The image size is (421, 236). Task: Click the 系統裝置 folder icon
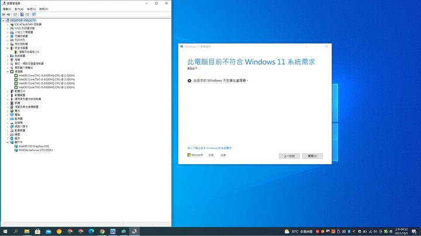coord(12,56)
